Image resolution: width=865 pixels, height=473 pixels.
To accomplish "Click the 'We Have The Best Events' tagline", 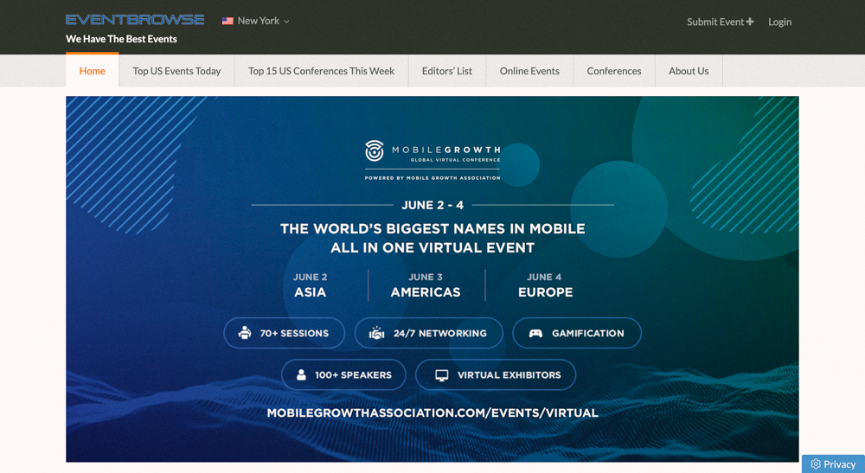I will tap(121, 39).
